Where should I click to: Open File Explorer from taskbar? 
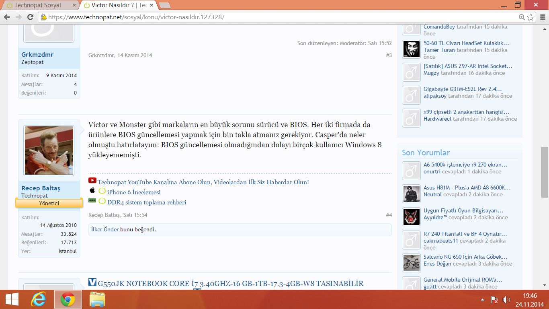[97, 299]
